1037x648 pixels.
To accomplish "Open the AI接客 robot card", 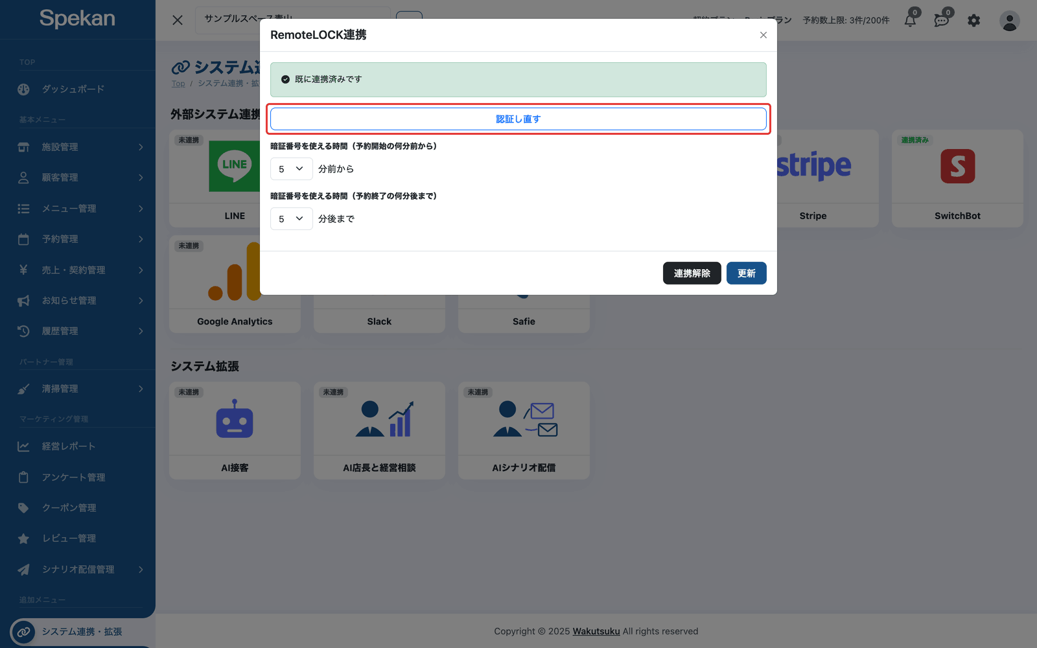I will pos(235,431).
